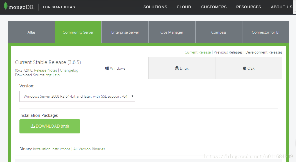Download the tgz source link
This screenshot has height=162, width=296.
(49, 75)
